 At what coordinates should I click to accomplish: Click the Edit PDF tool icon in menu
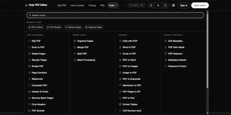[29, 41]
